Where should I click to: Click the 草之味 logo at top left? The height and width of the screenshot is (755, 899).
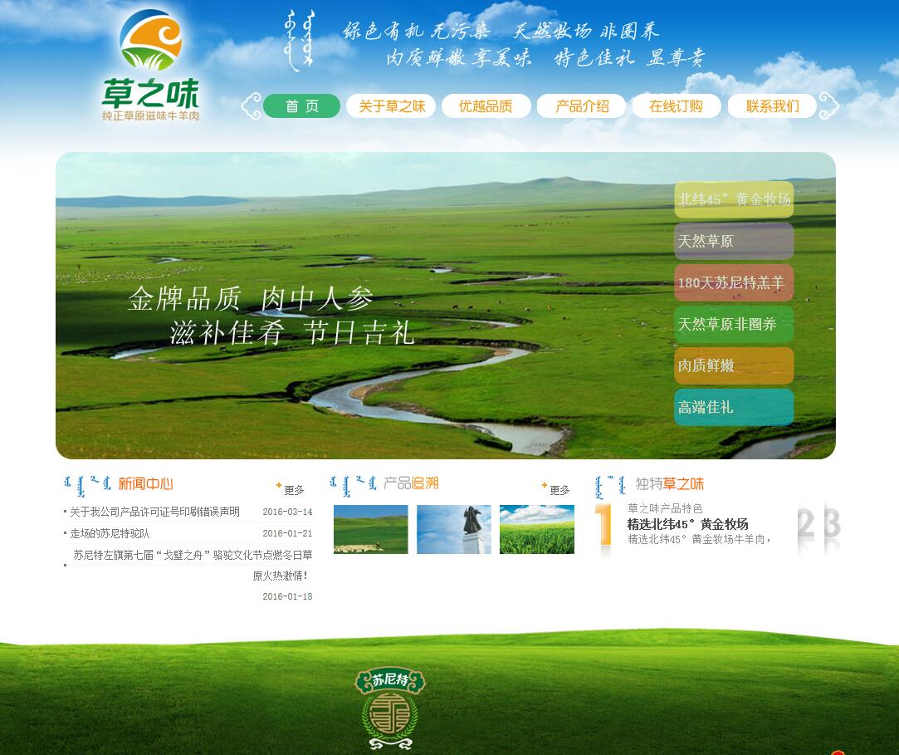150,66
